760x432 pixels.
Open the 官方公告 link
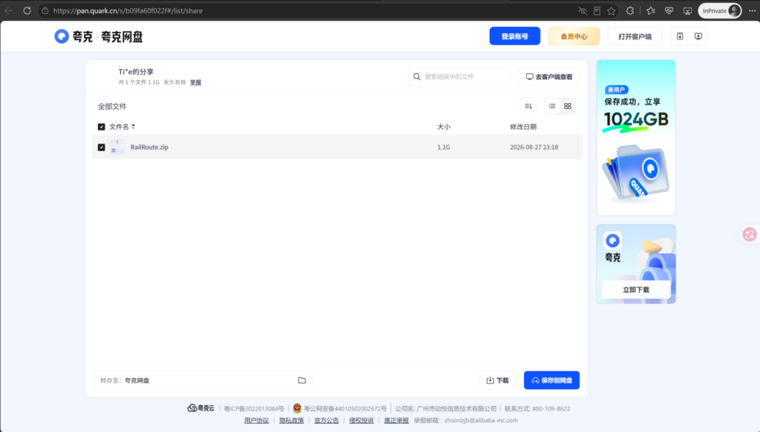(x=327, y=420)
